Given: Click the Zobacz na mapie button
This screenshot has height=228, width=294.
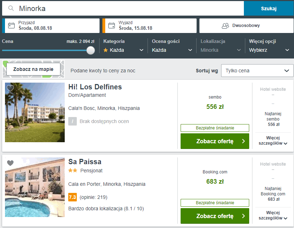Looking at the screenshot, I should tap(33, 69).
